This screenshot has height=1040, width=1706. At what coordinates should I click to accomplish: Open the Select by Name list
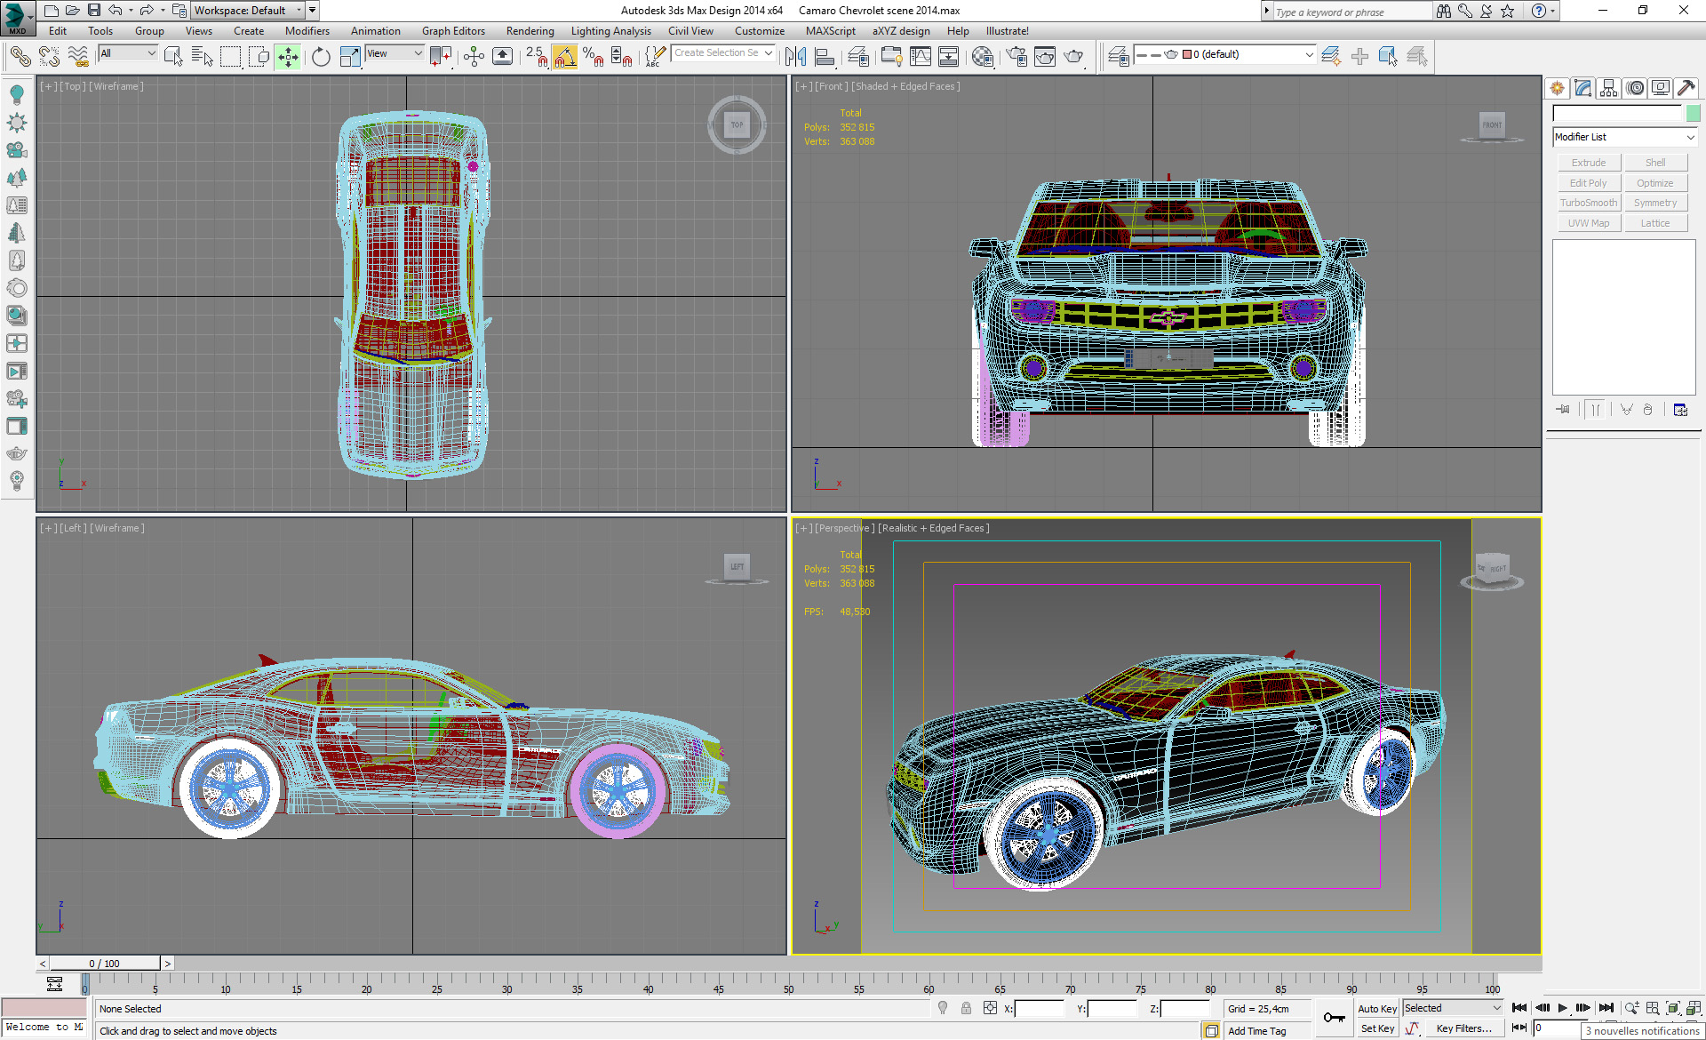tap(202, 56)
